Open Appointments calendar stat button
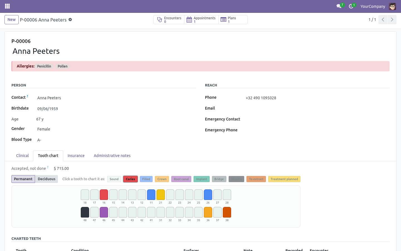401x251 pixels. pyautogui.click(x=201, y=20)
